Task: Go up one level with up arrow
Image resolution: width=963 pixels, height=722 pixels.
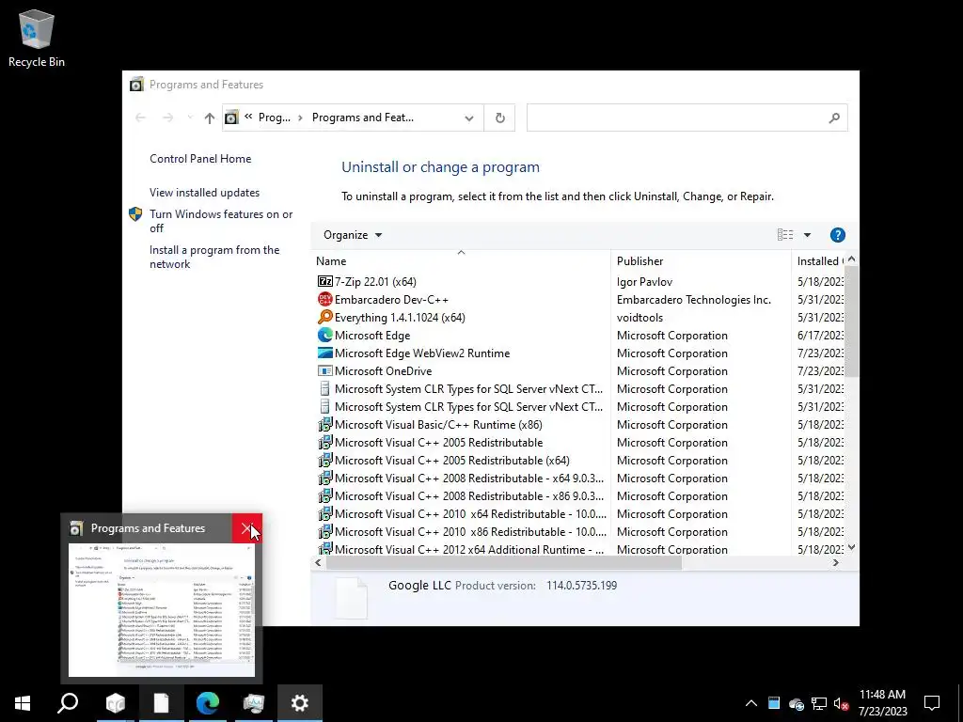Action: tap(210, 118)
